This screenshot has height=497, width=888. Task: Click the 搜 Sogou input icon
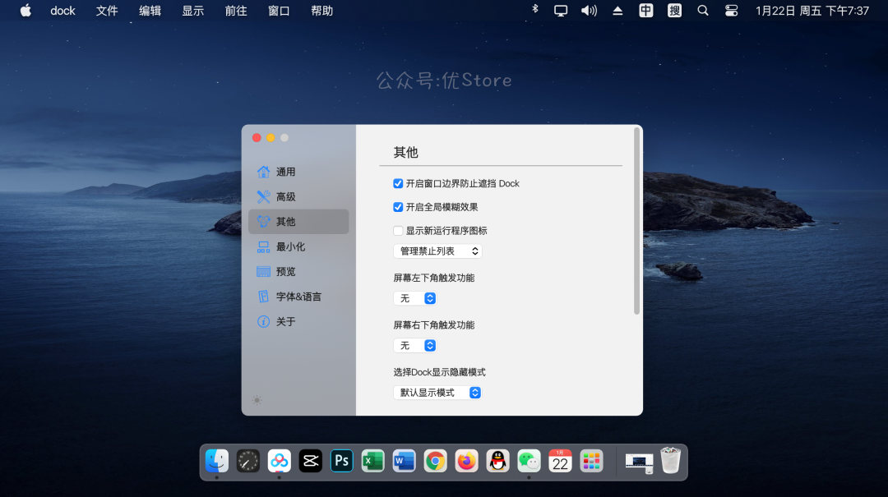[674, 11]
